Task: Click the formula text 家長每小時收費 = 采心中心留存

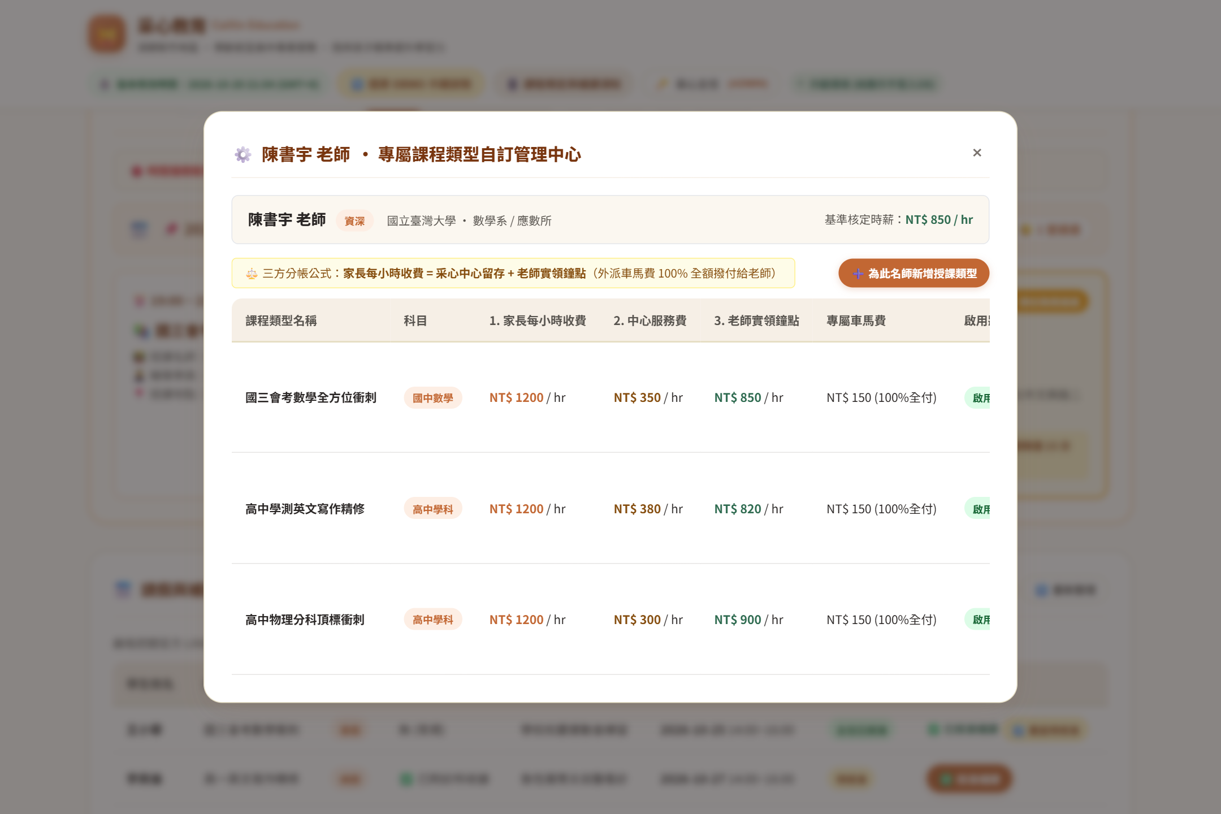Action: click(424, 274)
